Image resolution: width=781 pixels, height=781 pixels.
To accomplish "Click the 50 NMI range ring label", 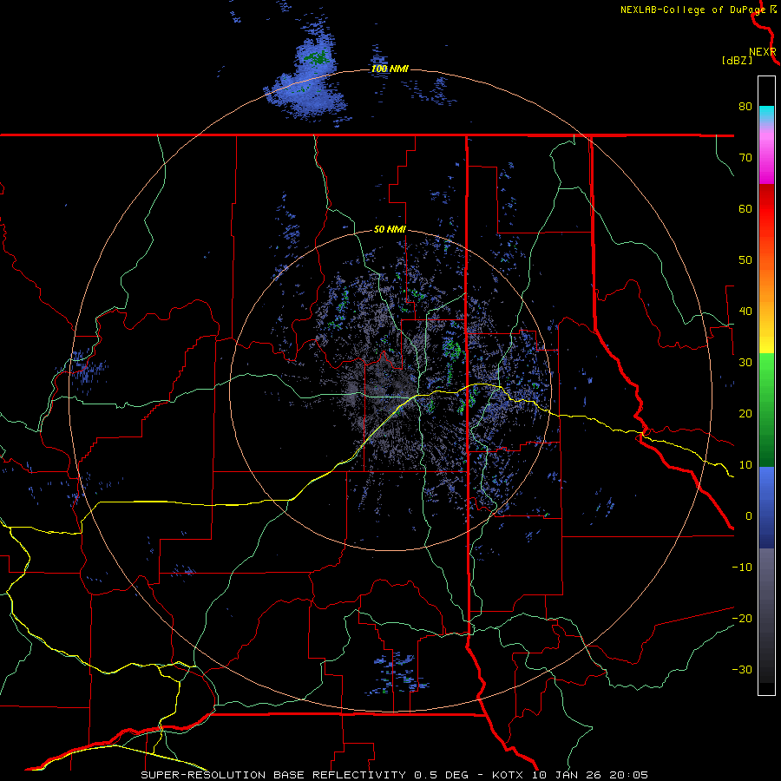I will [390, 230].
